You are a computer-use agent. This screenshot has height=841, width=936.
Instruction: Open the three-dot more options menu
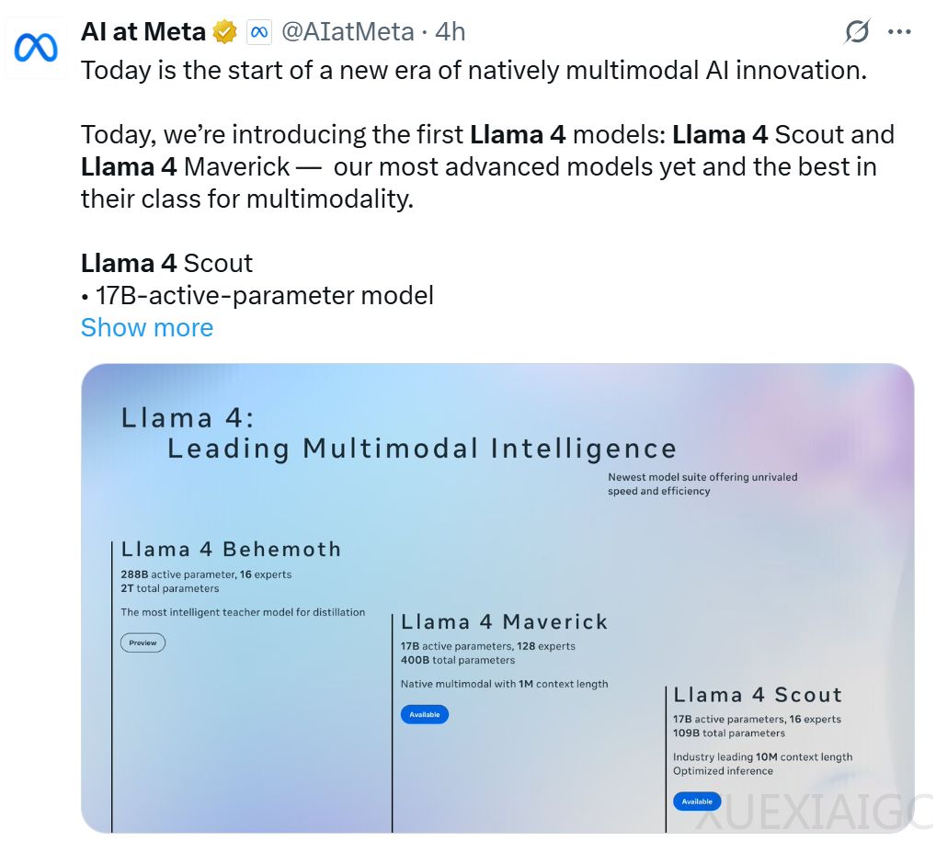[x=899, y=32]
